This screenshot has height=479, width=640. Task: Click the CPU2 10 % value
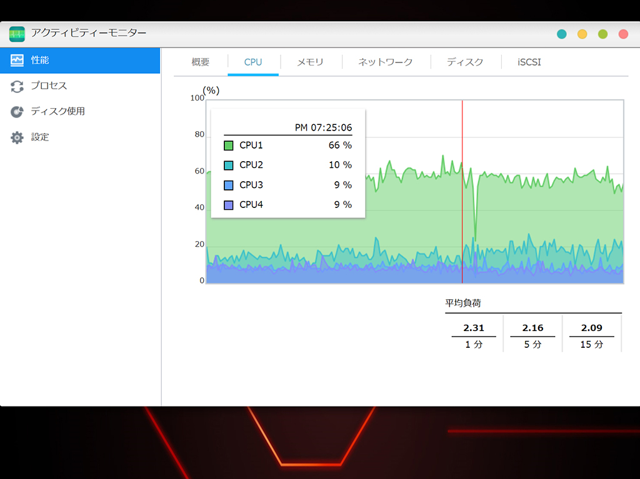coord(340,165)
